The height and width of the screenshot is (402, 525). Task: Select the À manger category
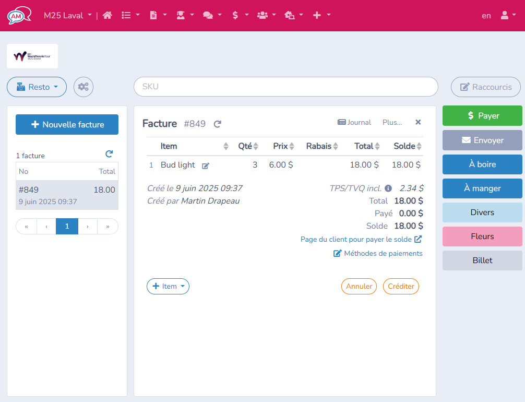483,188
